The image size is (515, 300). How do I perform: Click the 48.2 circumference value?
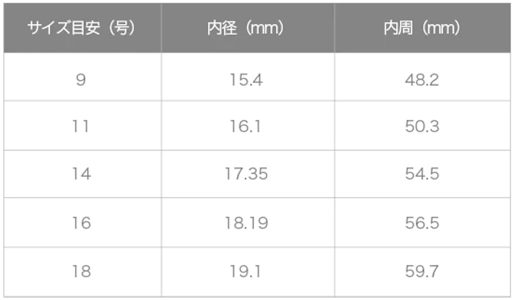(422, 80)
